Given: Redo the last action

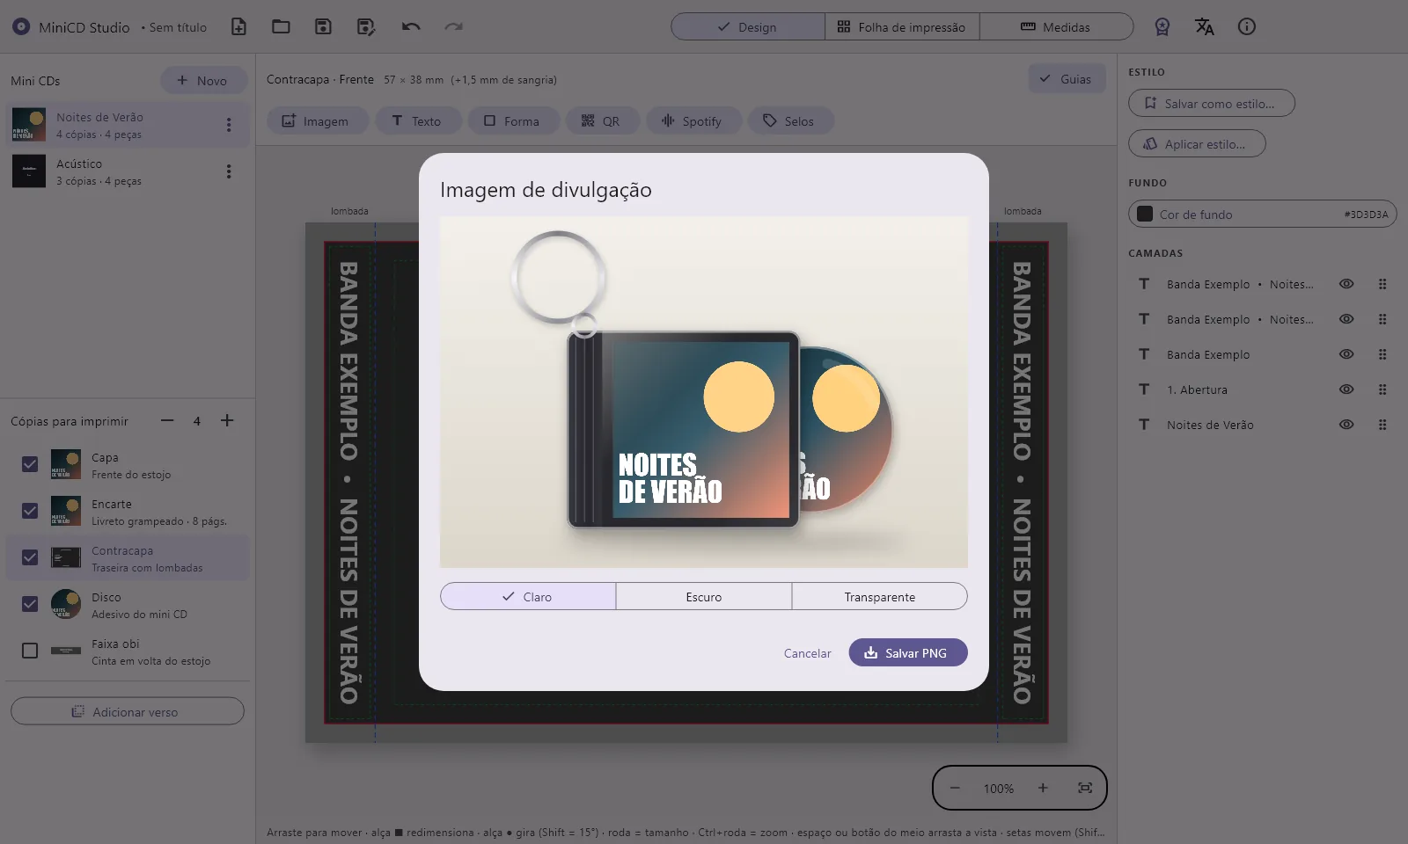Looking at the screenshot, I should pos(453,26).
